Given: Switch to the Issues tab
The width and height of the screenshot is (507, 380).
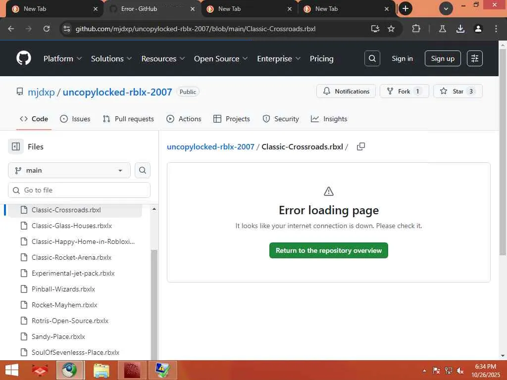Looking at the screenshot, I should [x=75, y=119].
